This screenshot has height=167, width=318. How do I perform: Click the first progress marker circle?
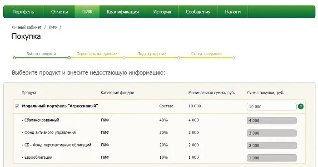pos(15,58)
